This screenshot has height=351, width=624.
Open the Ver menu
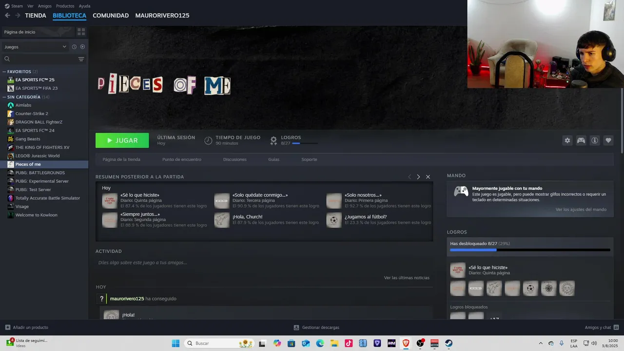[x=30, y=6]
